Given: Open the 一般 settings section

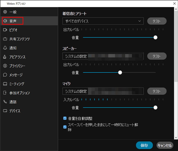Looking at the screenshot, I should pos(29,12).
